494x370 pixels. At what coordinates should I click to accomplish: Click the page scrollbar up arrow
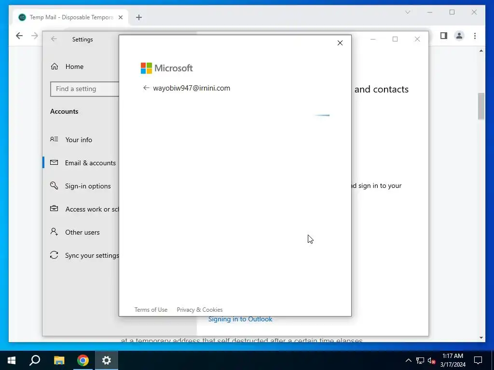click(481, 51)
